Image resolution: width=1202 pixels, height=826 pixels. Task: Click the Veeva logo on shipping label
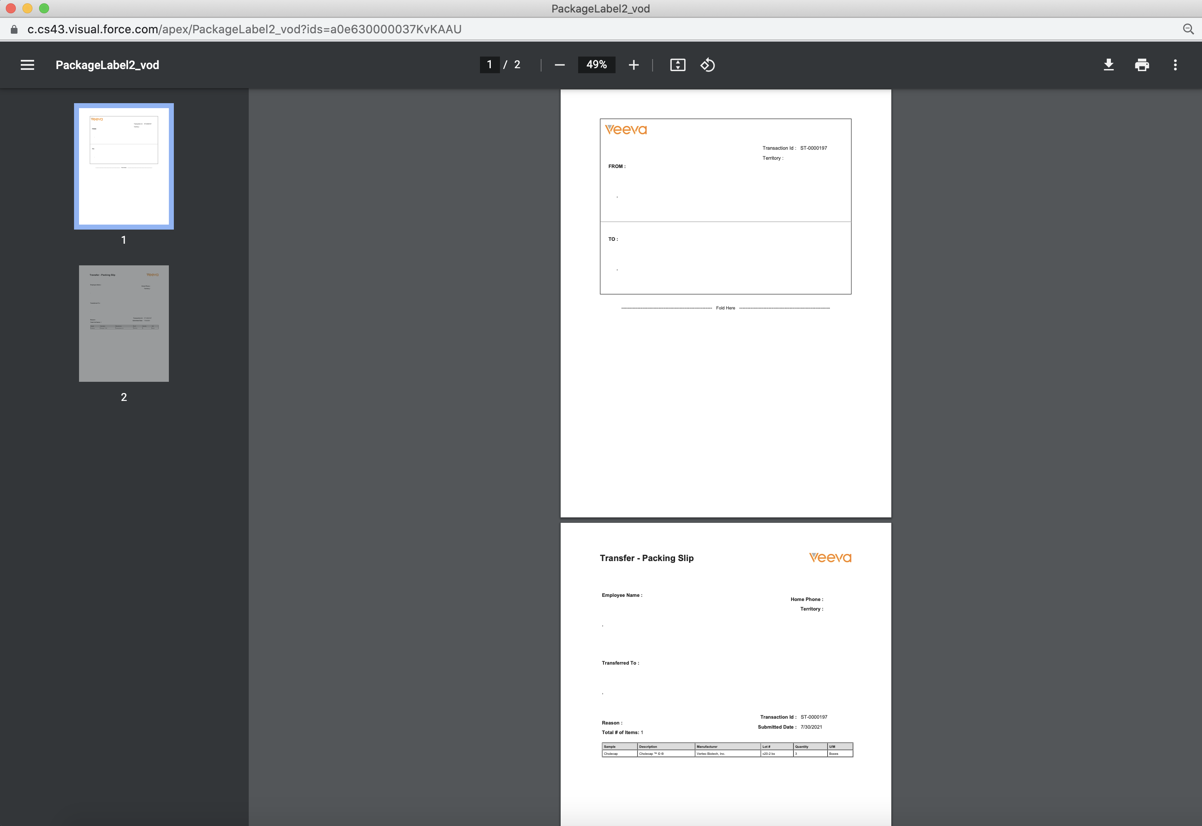(x=626, y=129)
